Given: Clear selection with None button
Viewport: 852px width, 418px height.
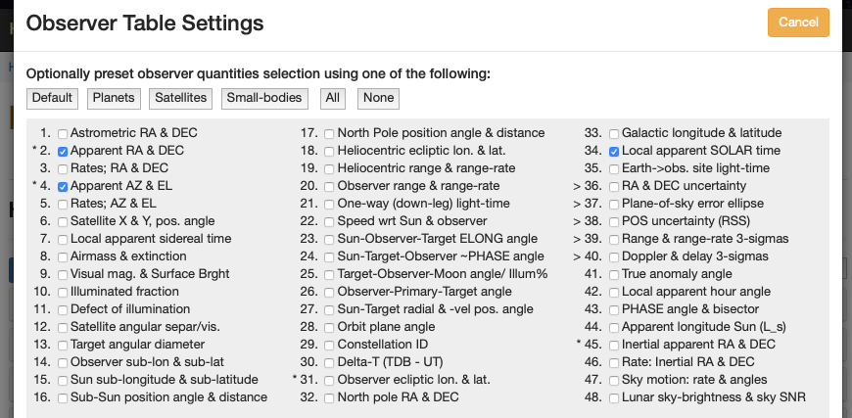Looking at the screenshot, I should [378, 98].
